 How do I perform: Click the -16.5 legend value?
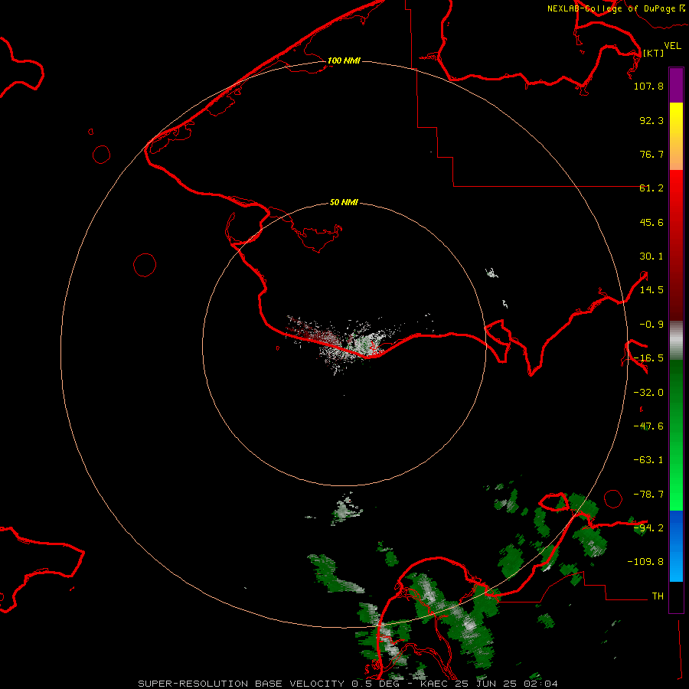pyautogui.click(x=648, y=358)
